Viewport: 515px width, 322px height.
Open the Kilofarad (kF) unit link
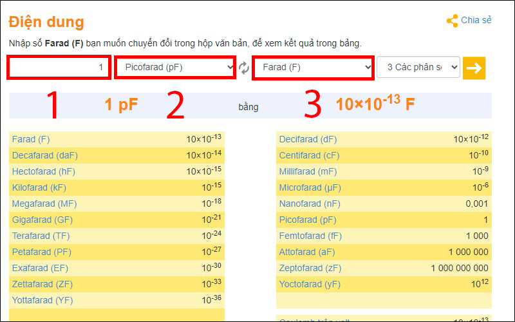[39, 187]
